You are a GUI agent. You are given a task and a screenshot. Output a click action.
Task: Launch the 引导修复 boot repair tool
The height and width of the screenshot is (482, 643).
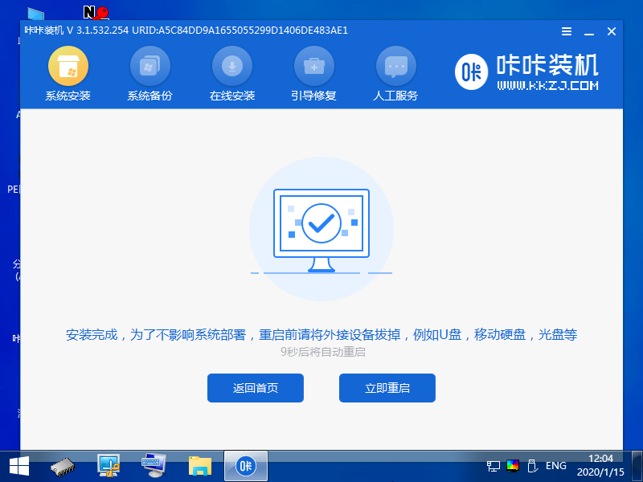[314, 72]
